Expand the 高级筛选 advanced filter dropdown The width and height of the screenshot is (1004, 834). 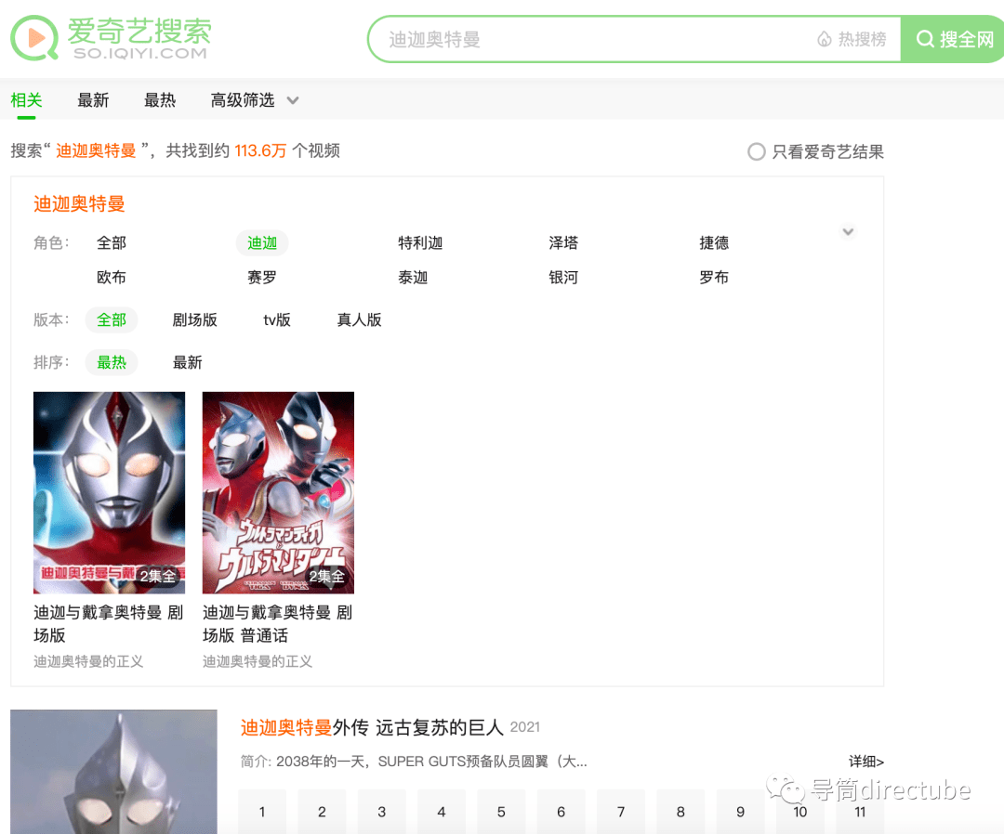[x=254, y=99]
